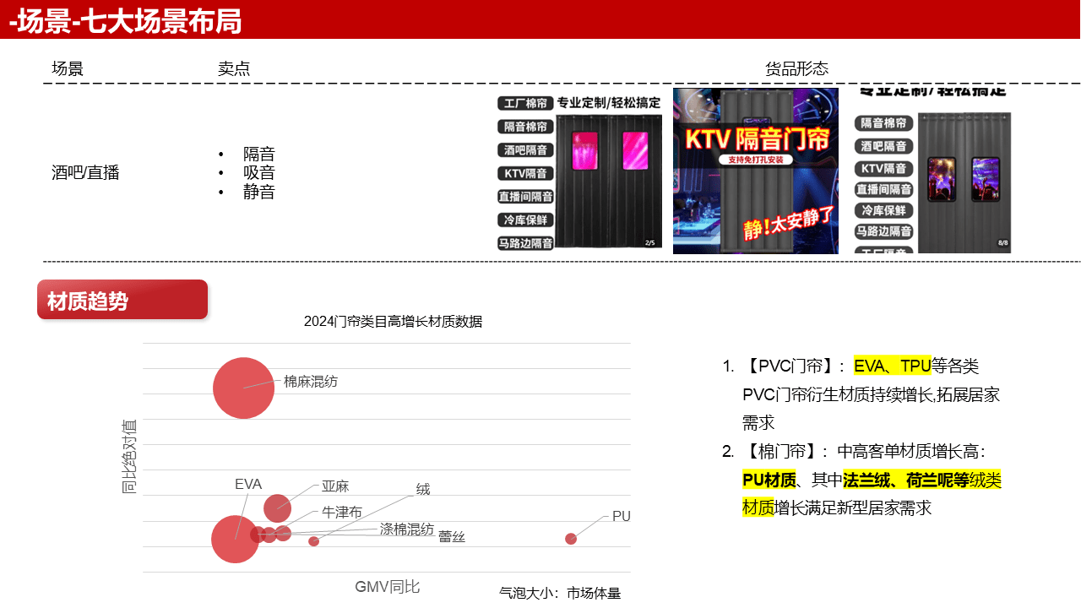Click the 支持免打孔安装 label on KTV image
1081x608 pixels.
pos(756,160)
